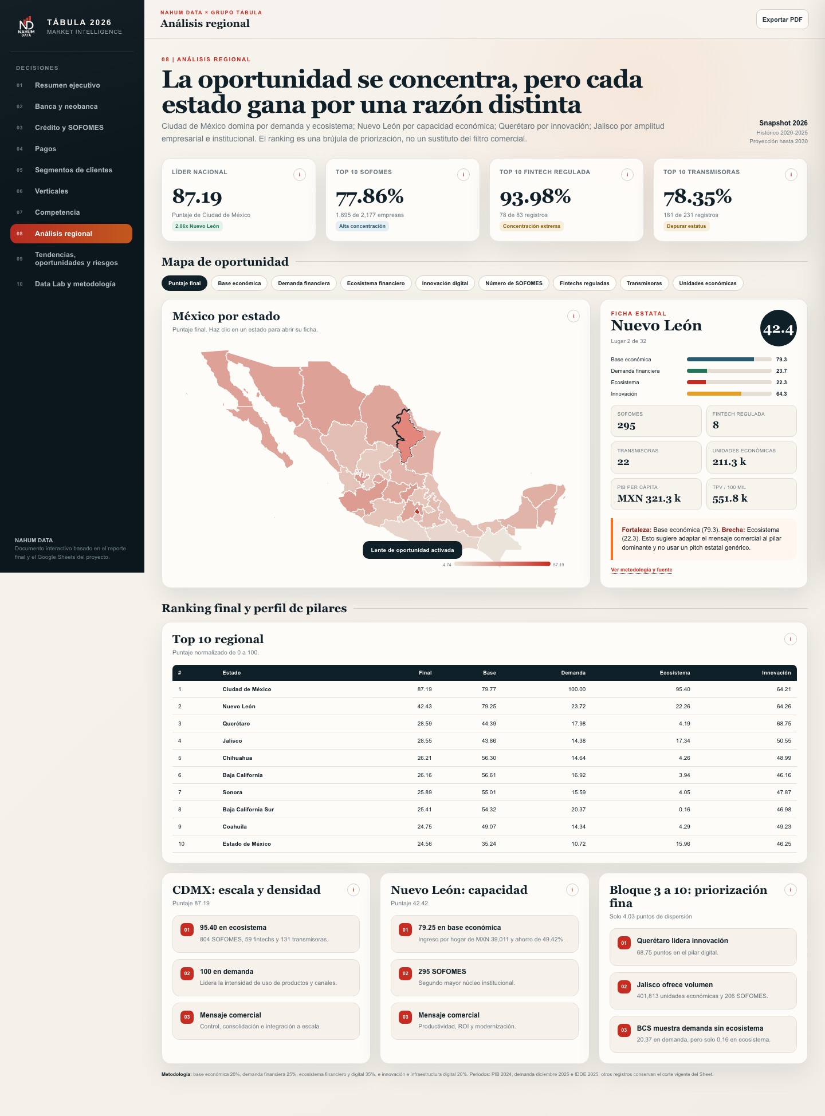The image size is (825, 1116).
Task: Open info icon for Nuevo León capacidad card
Action: [572, 890]
